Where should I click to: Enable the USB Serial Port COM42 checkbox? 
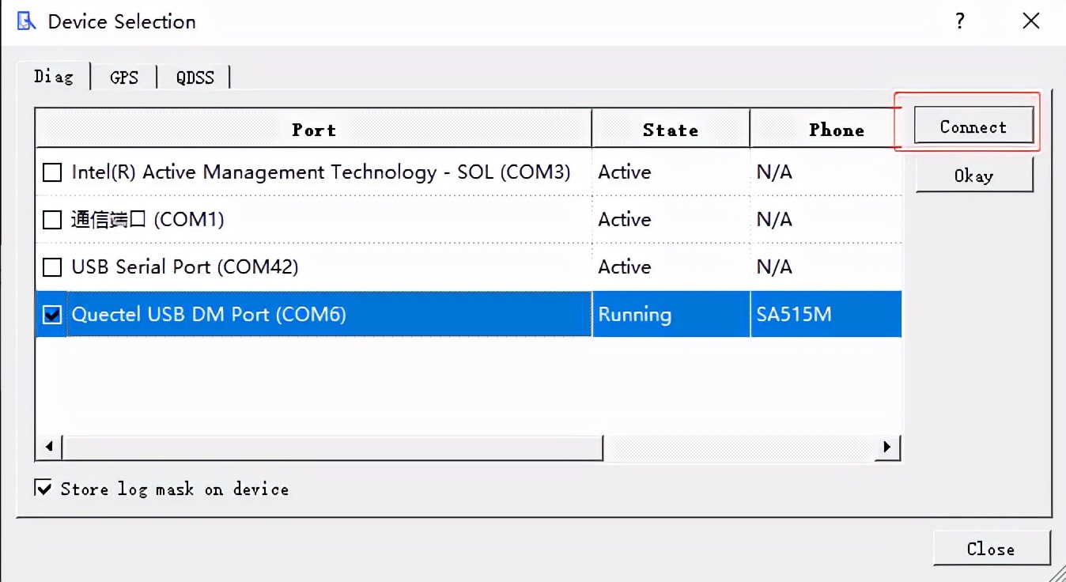coord(51,266)
